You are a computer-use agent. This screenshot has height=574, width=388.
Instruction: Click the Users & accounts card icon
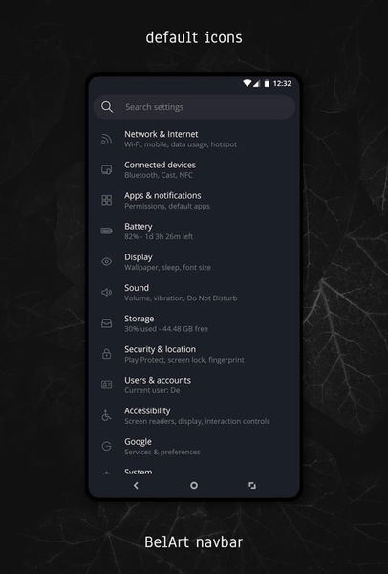pyautogui.click(x=106, y=385)
